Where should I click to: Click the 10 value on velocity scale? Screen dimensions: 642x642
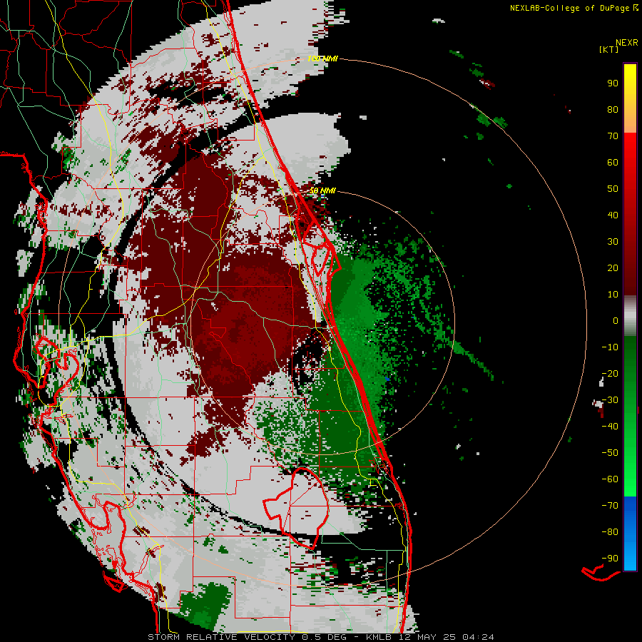click(x=613, y=295)
